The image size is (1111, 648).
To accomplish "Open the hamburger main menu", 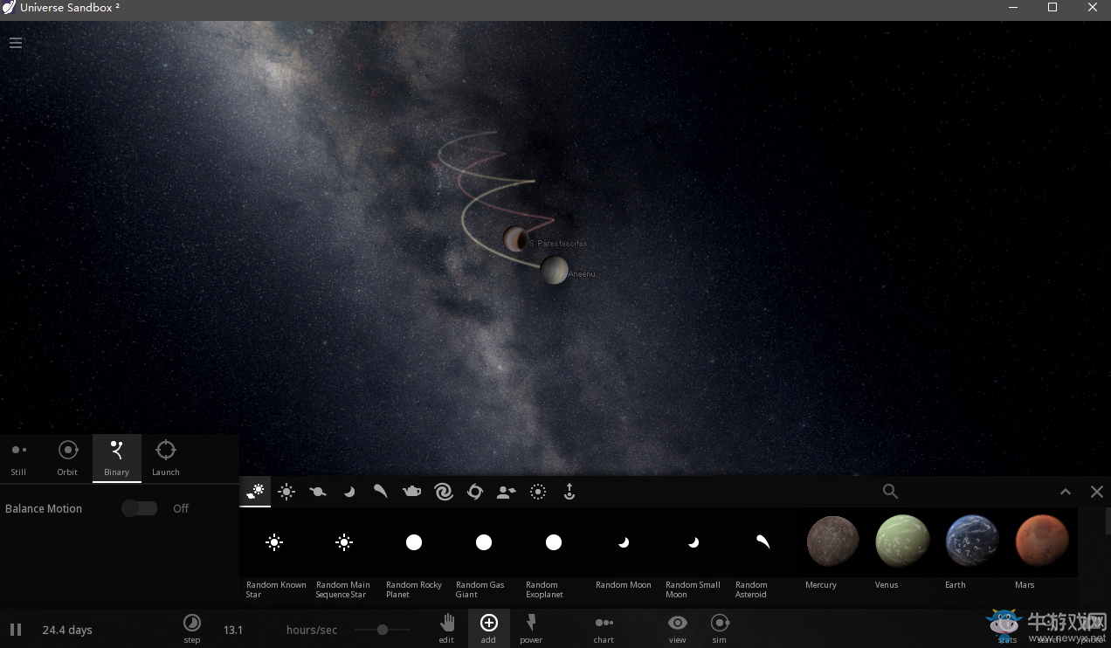I will point(16,43).
